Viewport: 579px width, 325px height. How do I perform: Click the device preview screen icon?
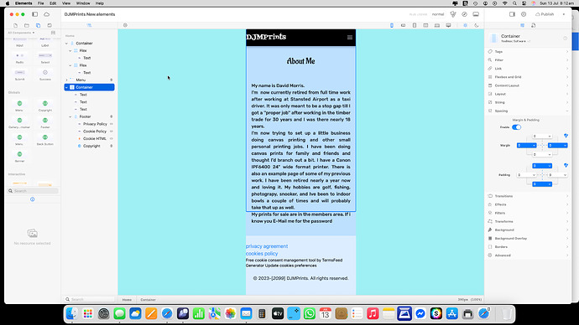click(476, 14)
